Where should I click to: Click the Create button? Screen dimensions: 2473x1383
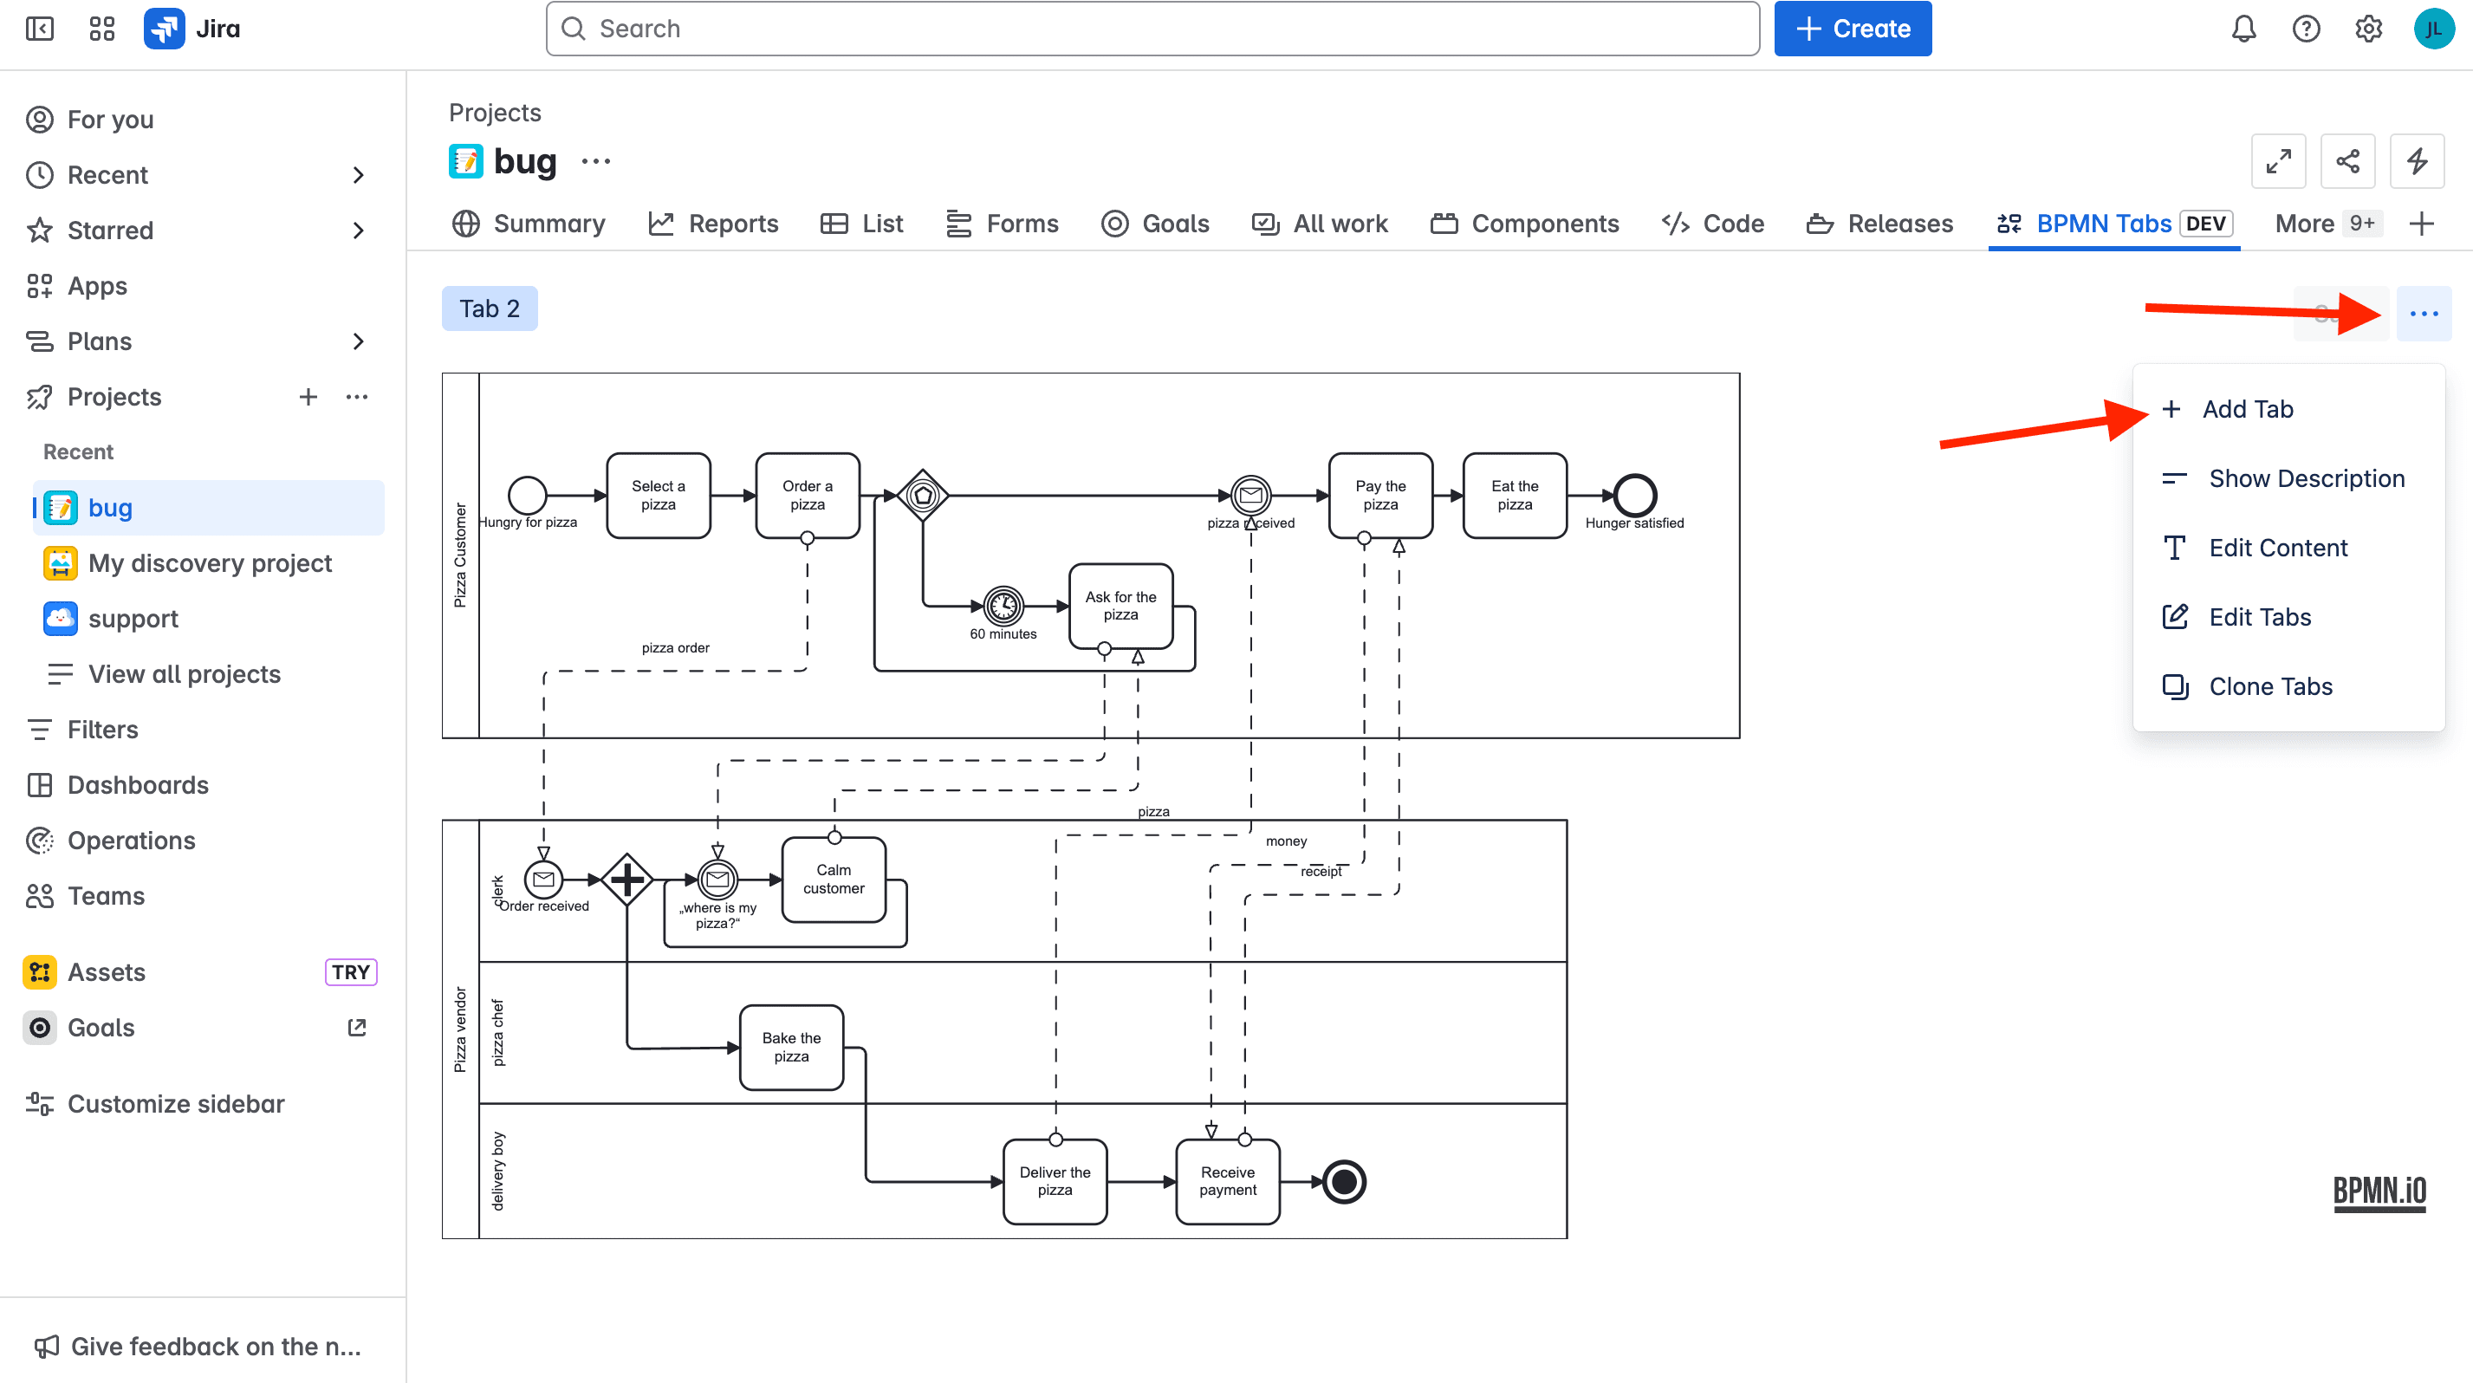coord(1852,29)
